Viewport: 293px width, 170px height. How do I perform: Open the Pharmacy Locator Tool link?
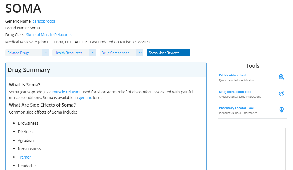tap(236, 108)
